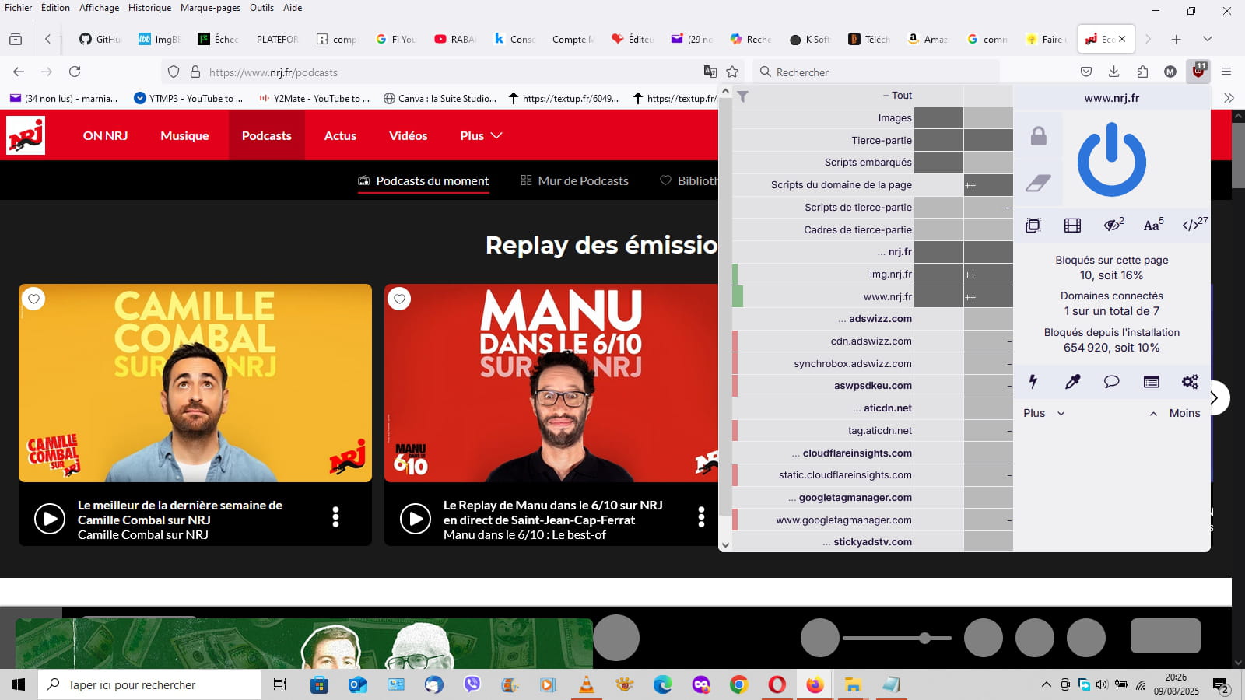Open the Vidéos section on NRJ
This screenshot has width=1245, height=700.
click(408, 135)
